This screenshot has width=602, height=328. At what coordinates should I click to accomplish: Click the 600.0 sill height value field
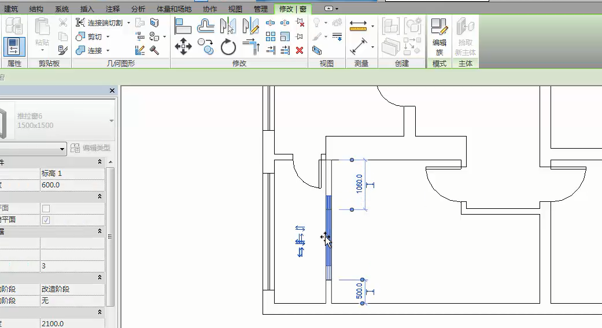[x=72, y=185]
